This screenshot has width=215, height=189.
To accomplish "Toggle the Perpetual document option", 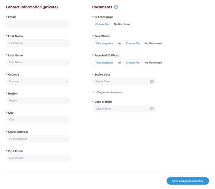I will click(94, 92).
